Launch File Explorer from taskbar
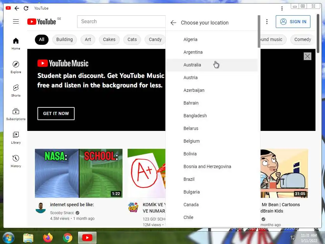The width and height of the screenshot is (325, 244). pos(28,238)
